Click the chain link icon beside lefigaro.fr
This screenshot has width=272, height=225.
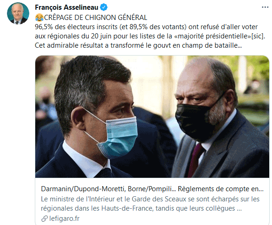click(45, 219)
